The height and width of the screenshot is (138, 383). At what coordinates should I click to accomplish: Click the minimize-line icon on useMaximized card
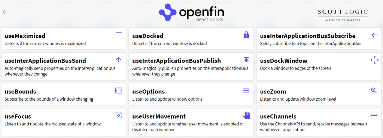coord(119,32)
